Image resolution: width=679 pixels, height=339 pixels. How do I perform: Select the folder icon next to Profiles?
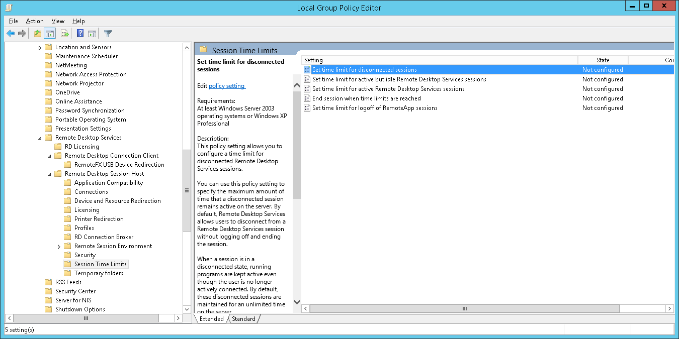point(67,228)
